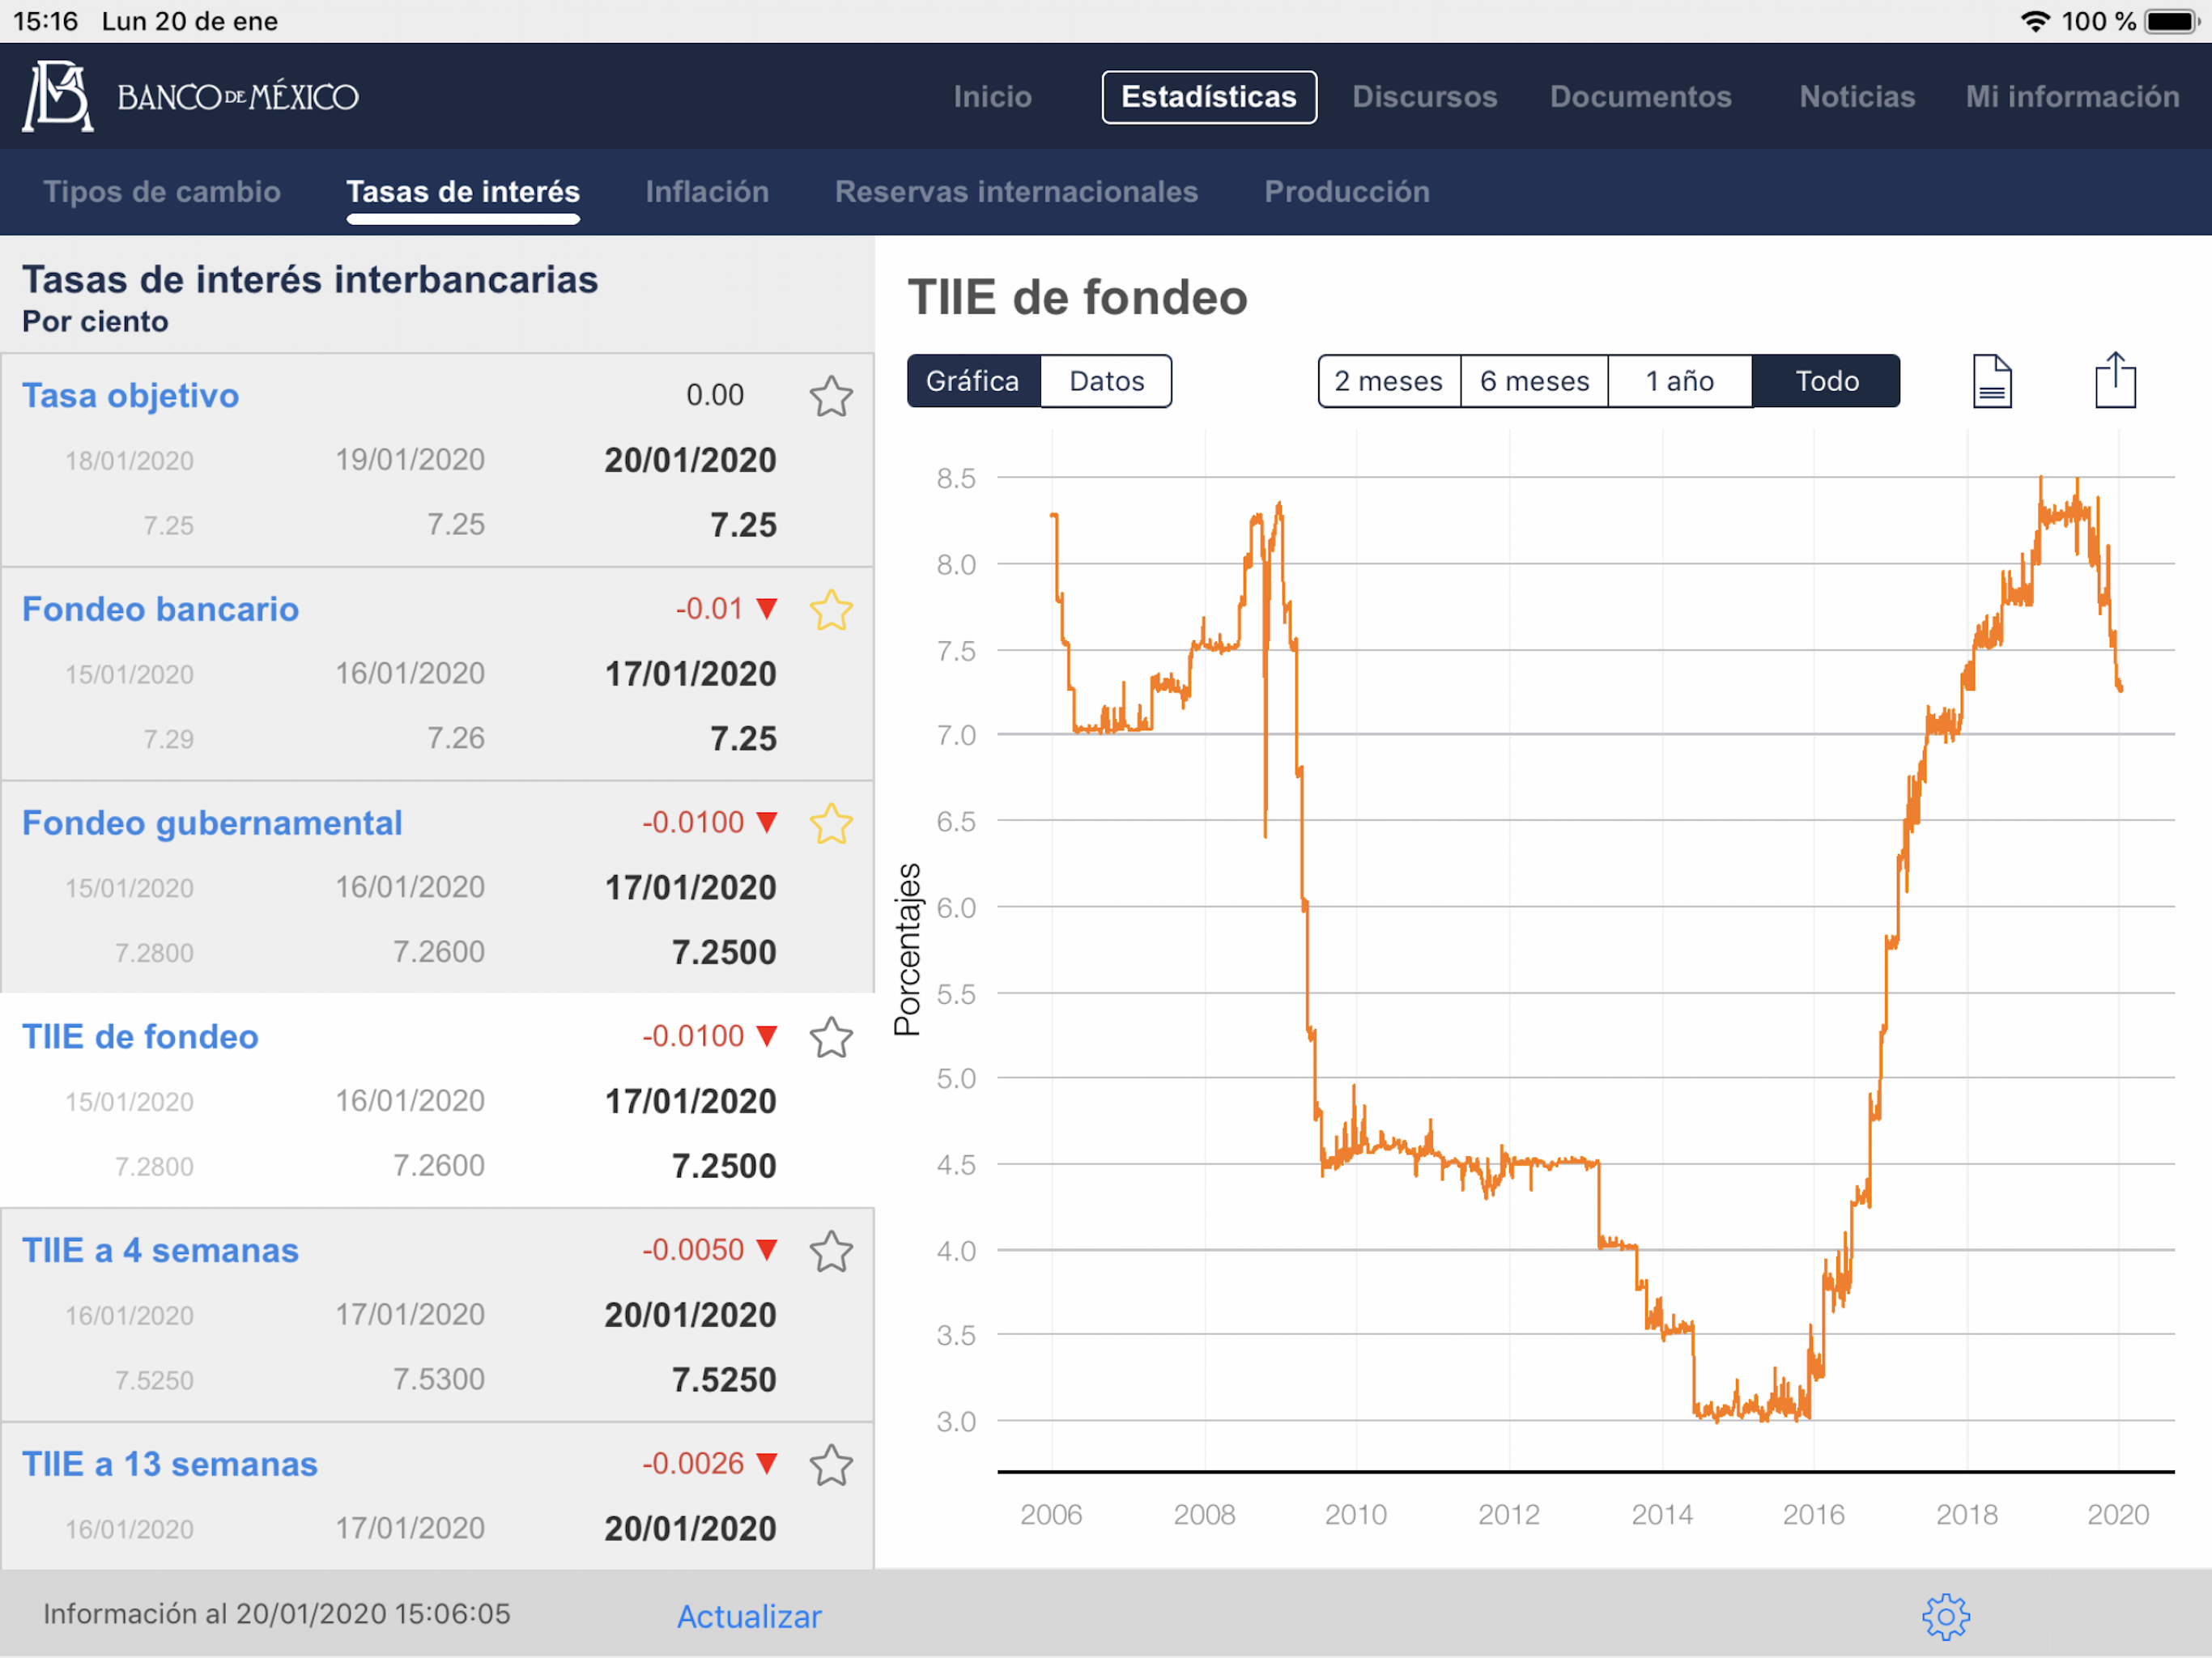The height and width of the screenshot is (1658, 2212).
Task: Tap Fondeo gubernamental red down arrow
Action: point(767,823)
